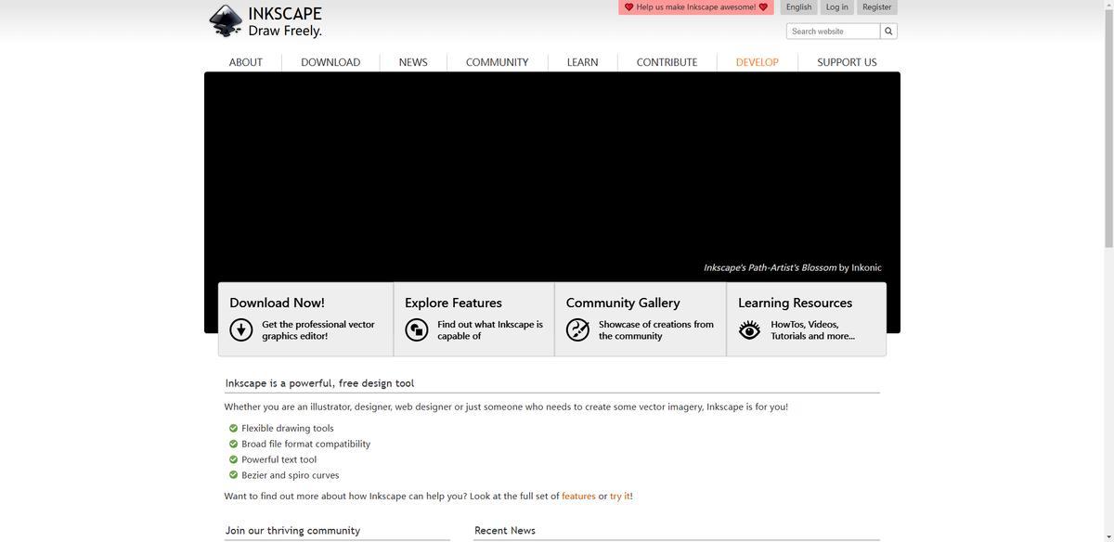Click the Learning Resources eye icon
This screenshot has width=1114, height=542.
point(749,329)
